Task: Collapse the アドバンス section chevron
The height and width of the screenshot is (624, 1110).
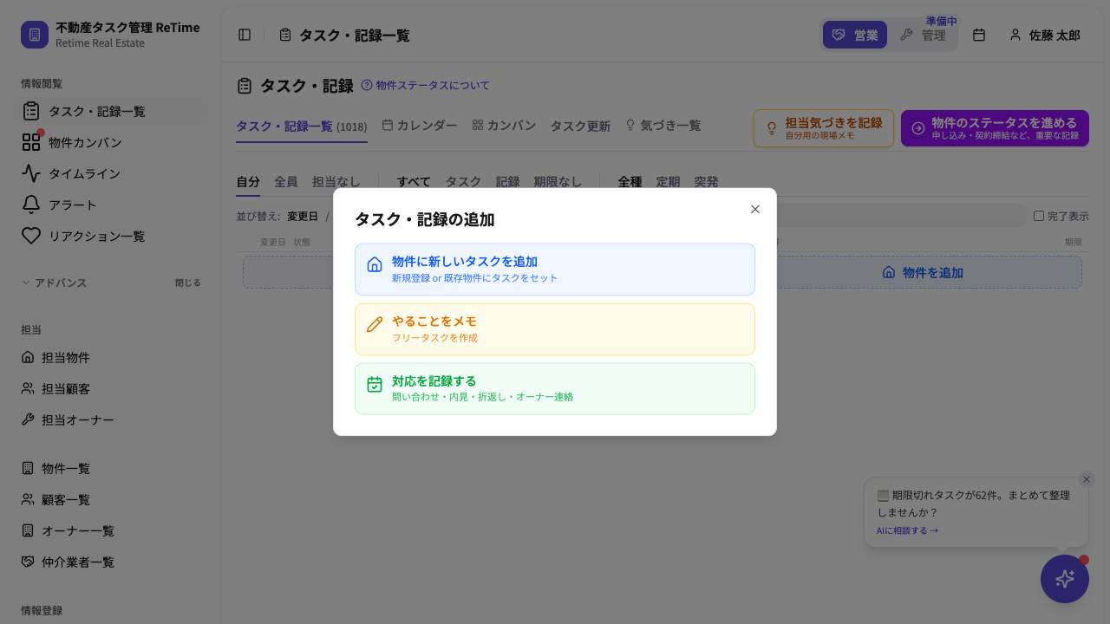Action: (x=26, y=283)
